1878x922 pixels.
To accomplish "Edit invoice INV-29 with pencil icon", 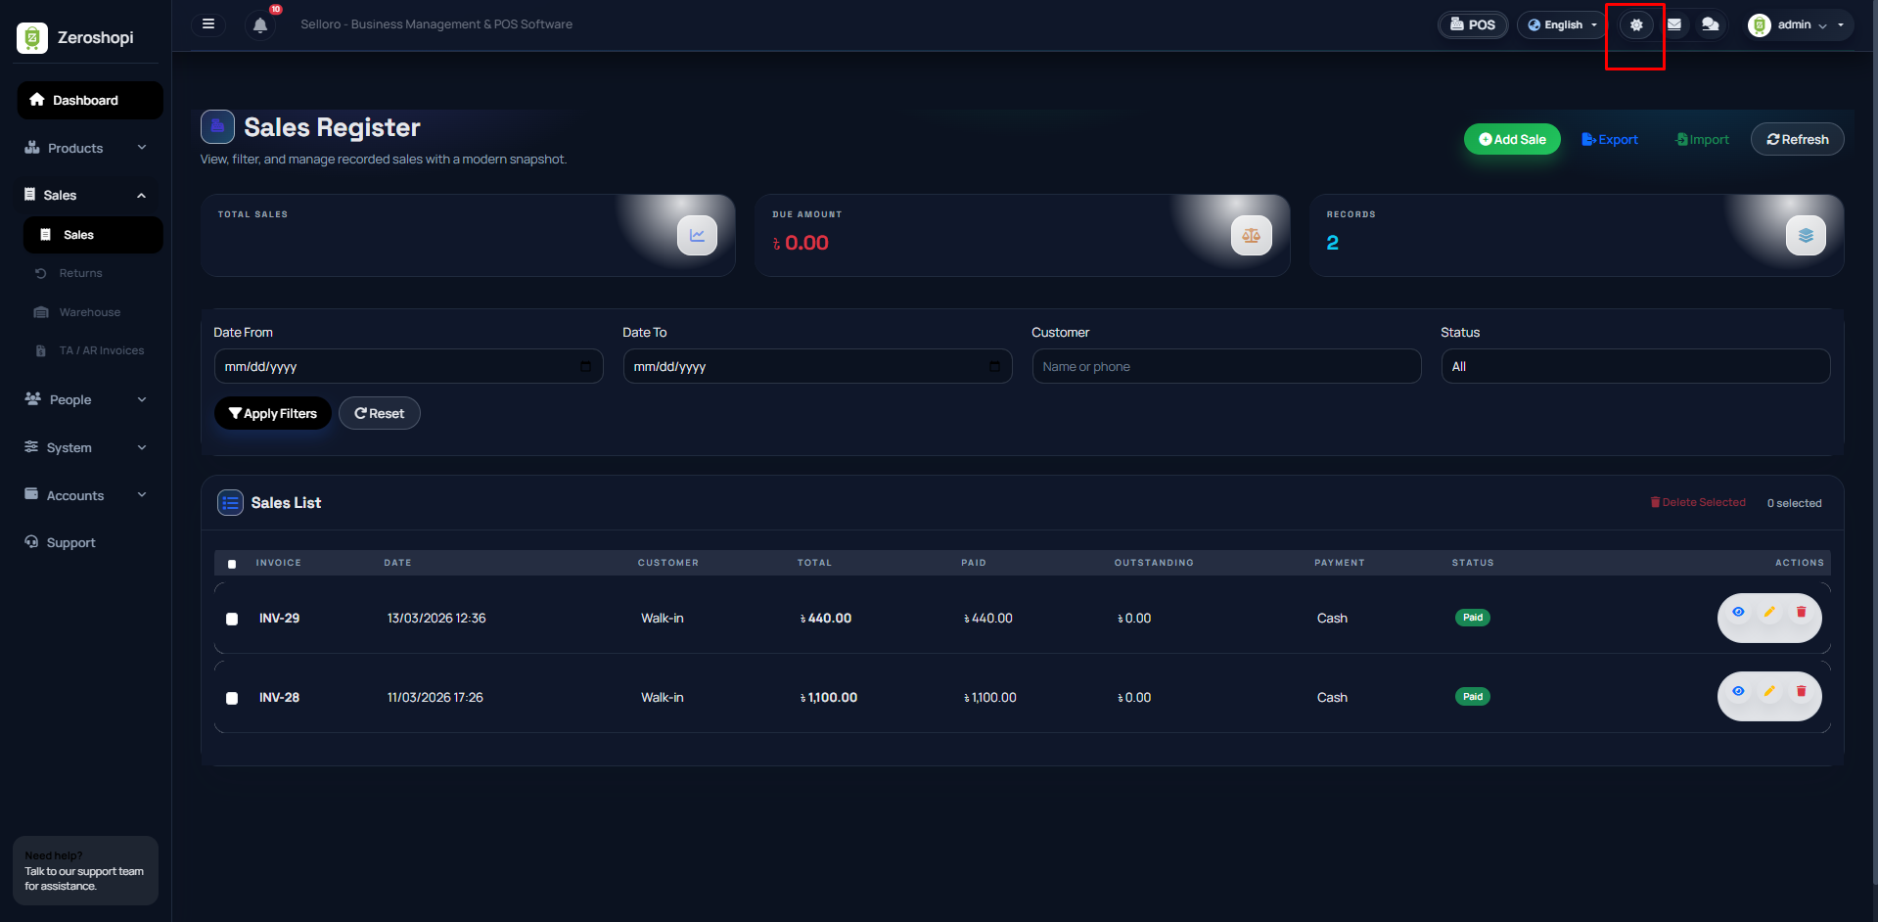I will [1769, 612].
